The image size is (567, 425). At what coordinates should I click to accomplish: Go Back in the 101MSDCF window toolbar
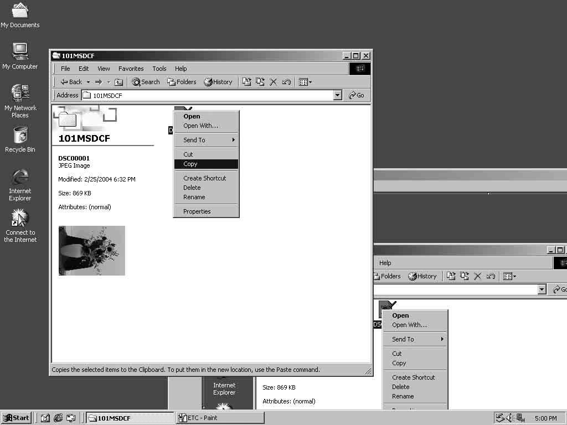tap(71, 82)
